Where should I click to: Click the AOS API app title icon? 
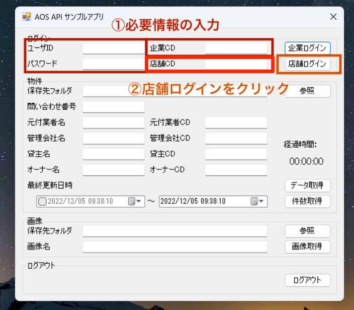27,17
